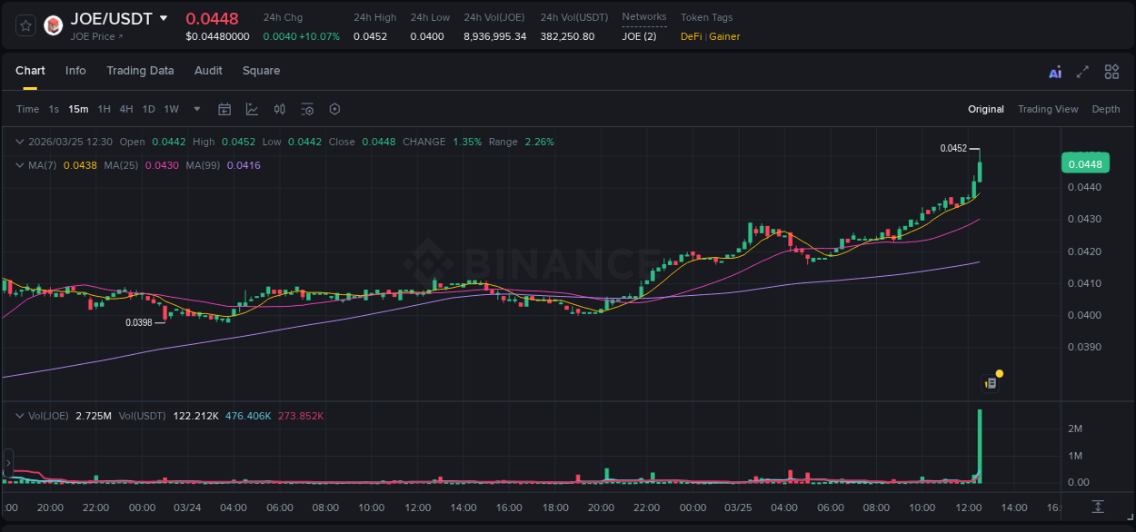Image resolution: width=1136 pixels, height=532 pixels.
Task: Switch to the Depth chart view
Action: click(x=1106, y=109)
